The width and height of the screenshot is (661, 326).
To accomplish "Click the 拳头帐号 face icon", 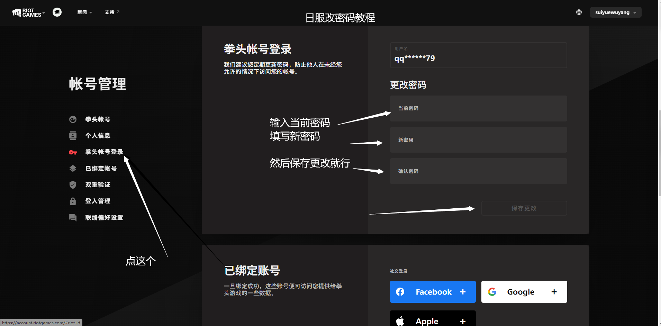I will [73, 119].
